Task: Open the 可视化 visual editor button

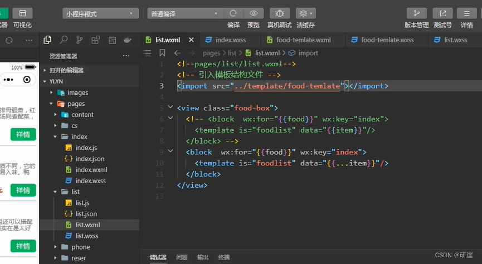Action: tap(22, 13)
